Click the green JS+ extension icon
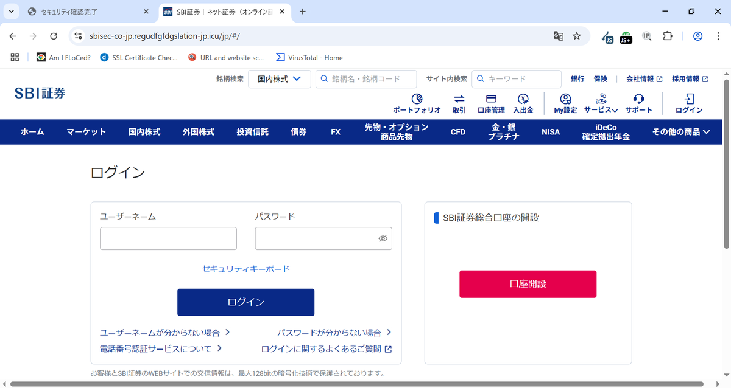This screenshot has height=388, width=731. [626, 37]
